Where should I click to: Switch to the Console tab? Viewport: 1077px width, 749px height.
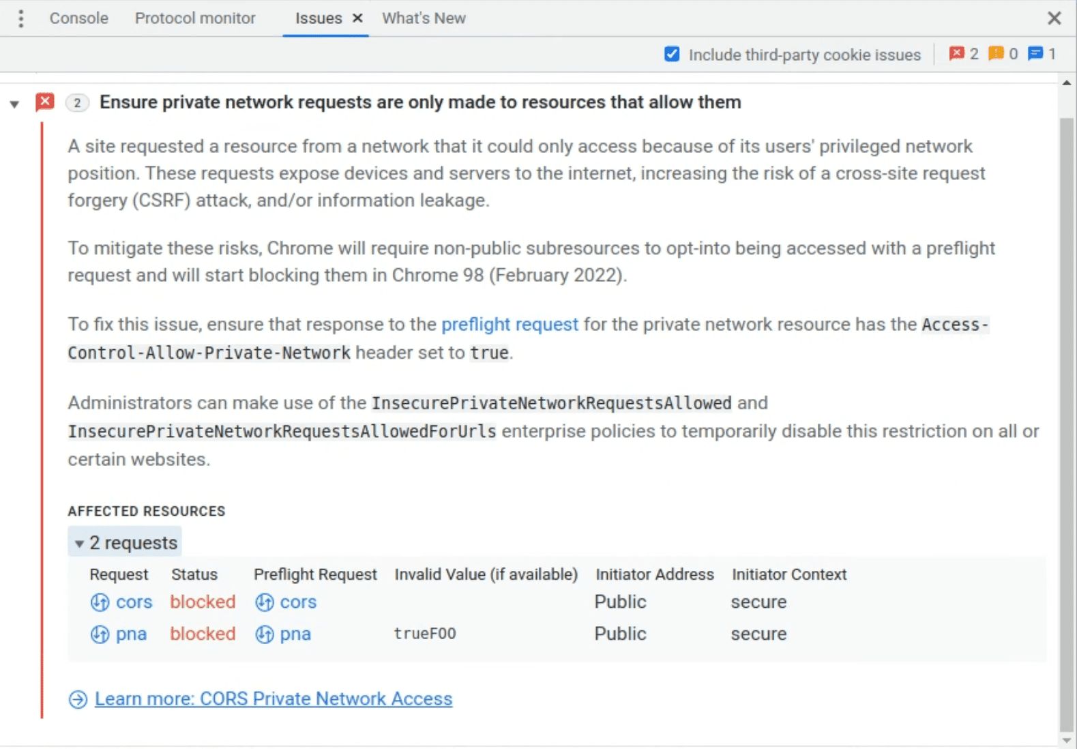[x=78, y=18]
